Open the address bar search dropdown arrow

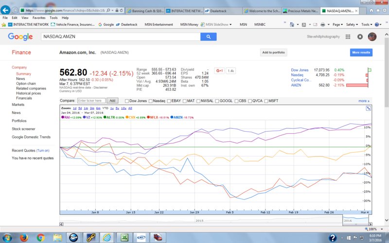(x=112, y=10)
